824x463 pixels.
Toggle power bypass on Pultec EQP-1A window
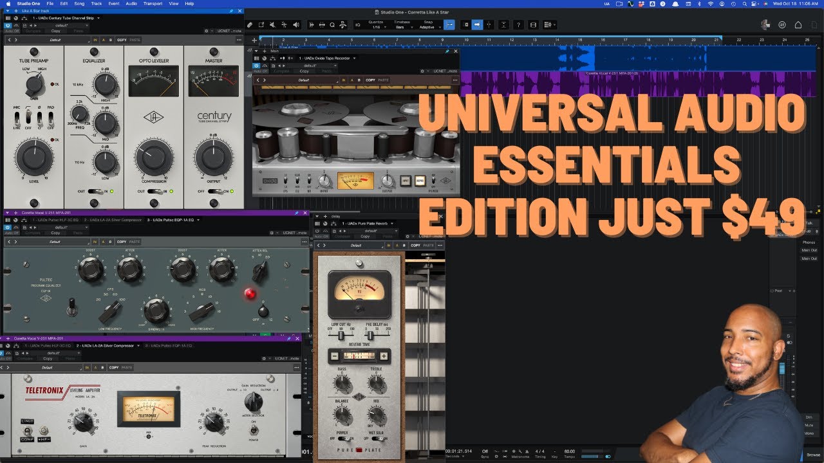(x=9, y=226)
